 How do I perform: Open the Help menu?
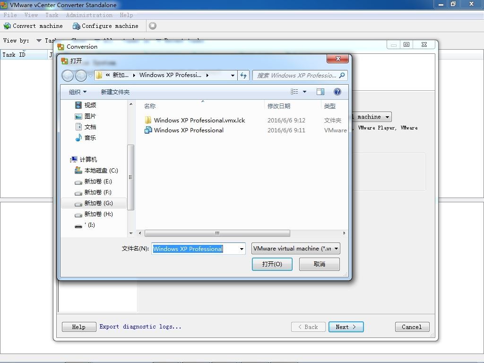tap(126, 15)
